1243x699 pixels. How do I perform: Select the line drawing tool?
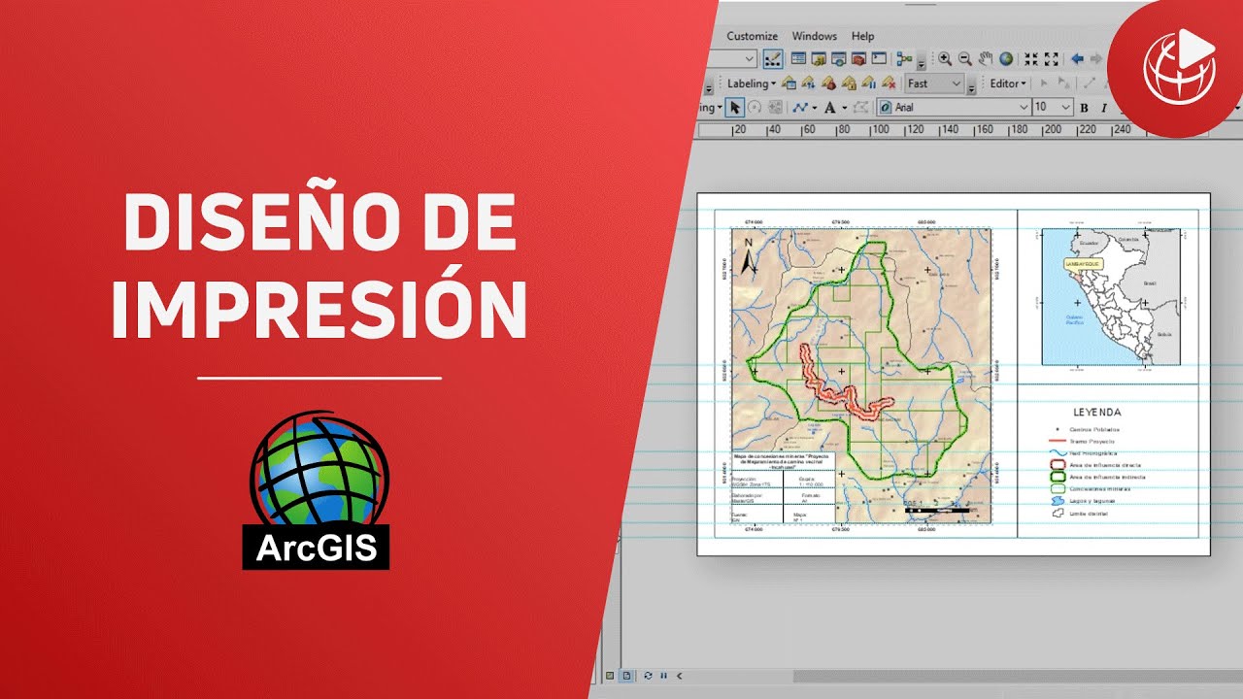(800, 108)
